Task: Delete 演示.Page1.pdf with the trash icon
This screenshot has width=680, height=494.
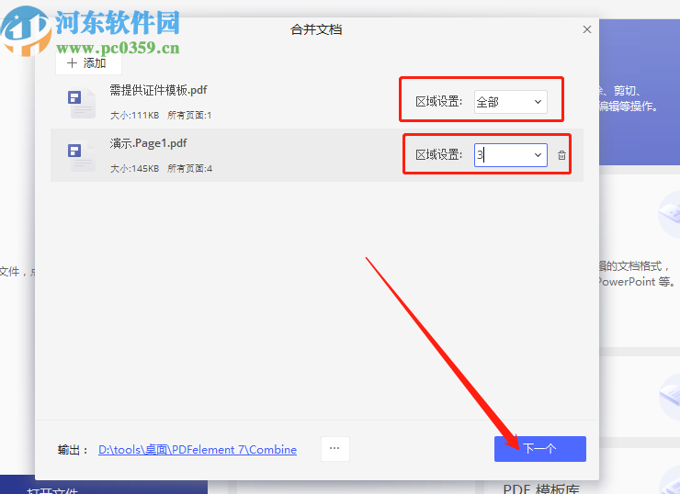Action: 561,155
